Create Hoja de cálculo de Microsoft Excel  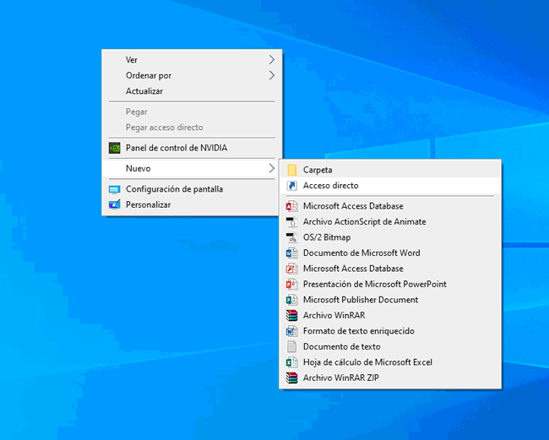coord(390,362)
